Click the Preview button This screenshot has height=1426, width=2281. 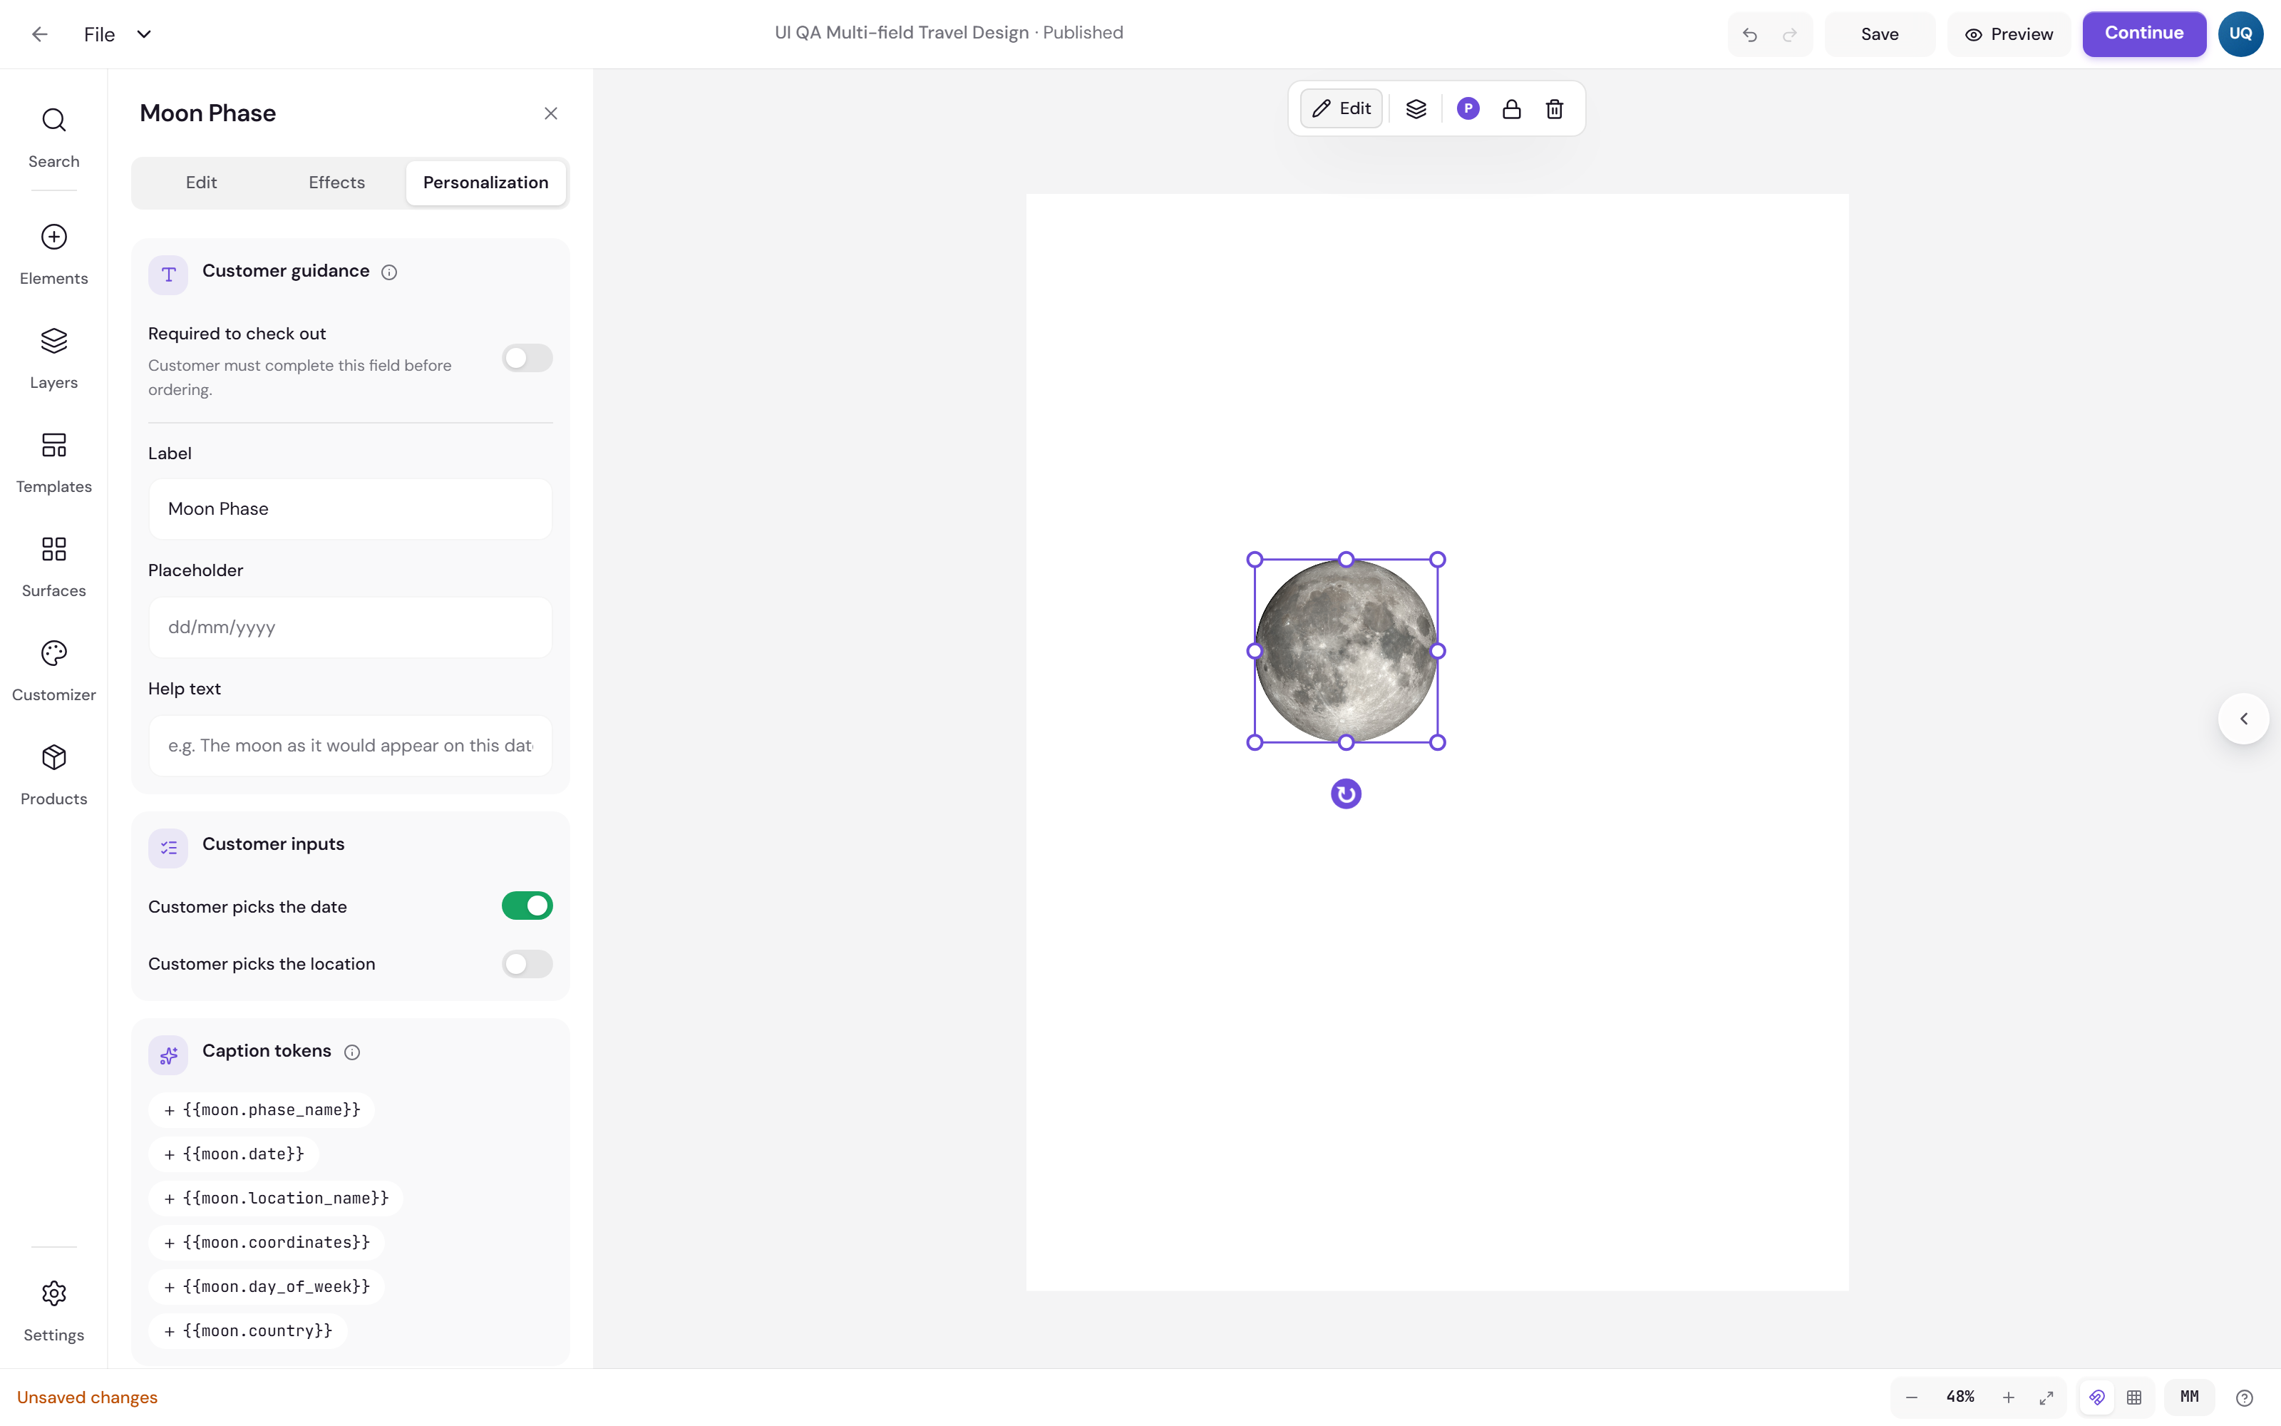pos(2009,35)
